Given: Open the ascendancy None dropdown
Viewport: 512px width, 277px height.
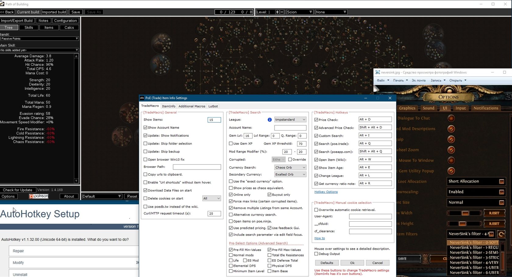Looking at the screenshot, I should click(x=331, y=12).
